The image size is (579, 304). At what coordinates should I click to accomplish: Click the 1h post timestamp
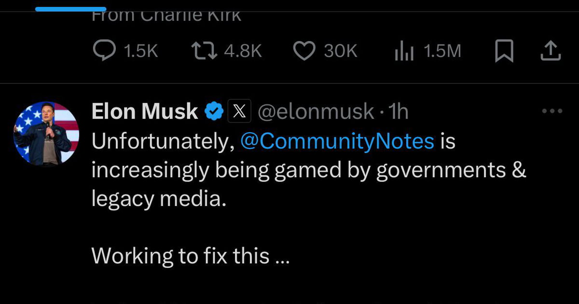coord(398,112)
